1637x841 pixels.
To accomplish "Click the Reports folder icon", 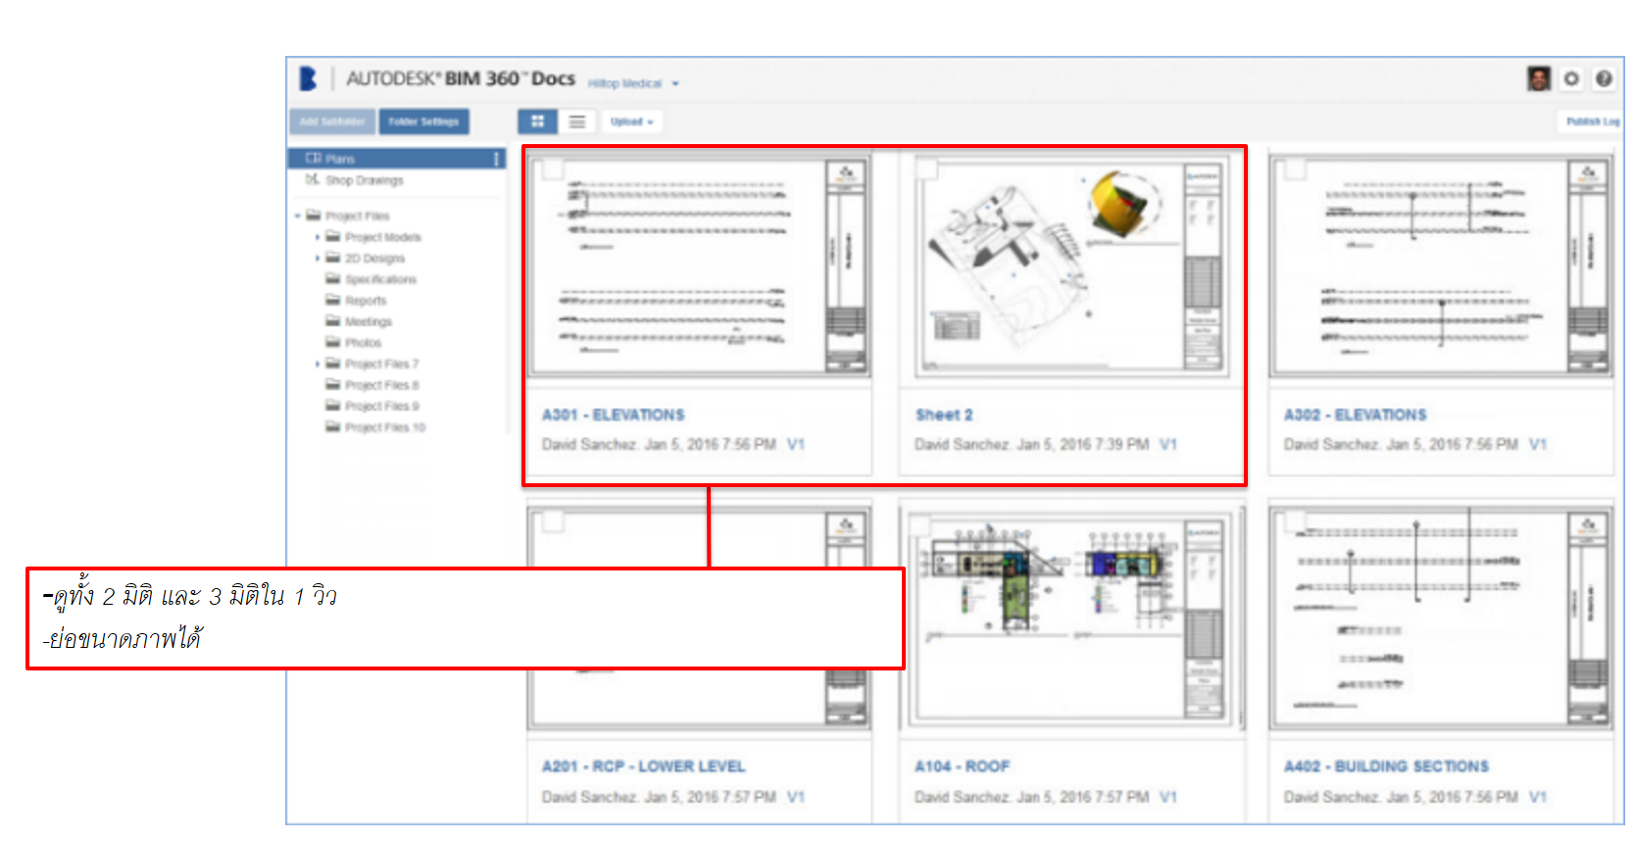I will [x=333, y=300].
